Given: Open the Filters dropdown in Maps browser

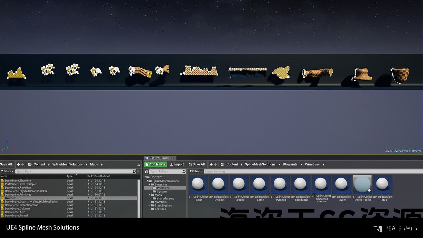Looking at the screenshot, I should 7,171.
